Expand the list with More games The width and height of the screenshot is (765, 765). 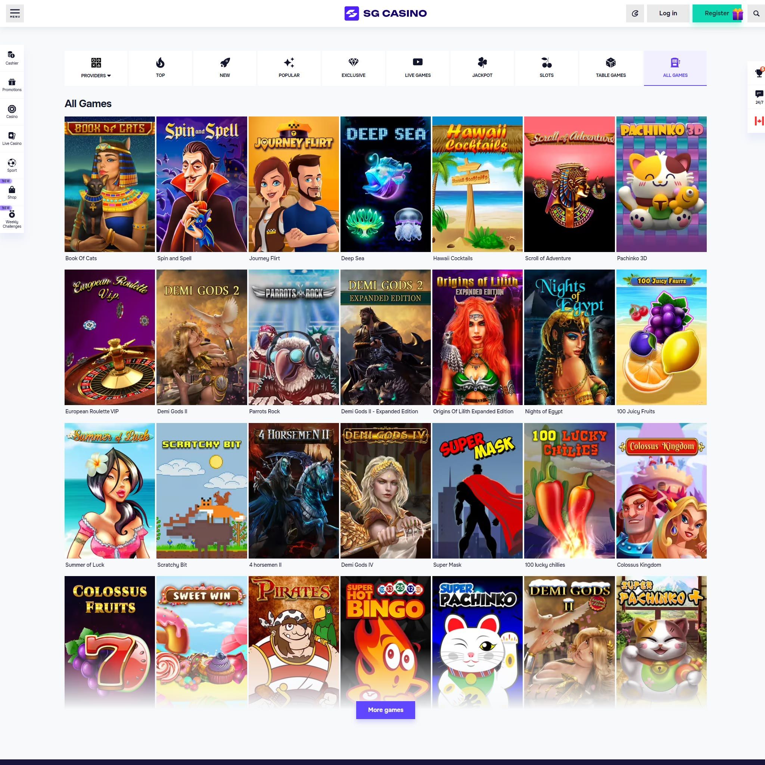[x=385, y=710]
